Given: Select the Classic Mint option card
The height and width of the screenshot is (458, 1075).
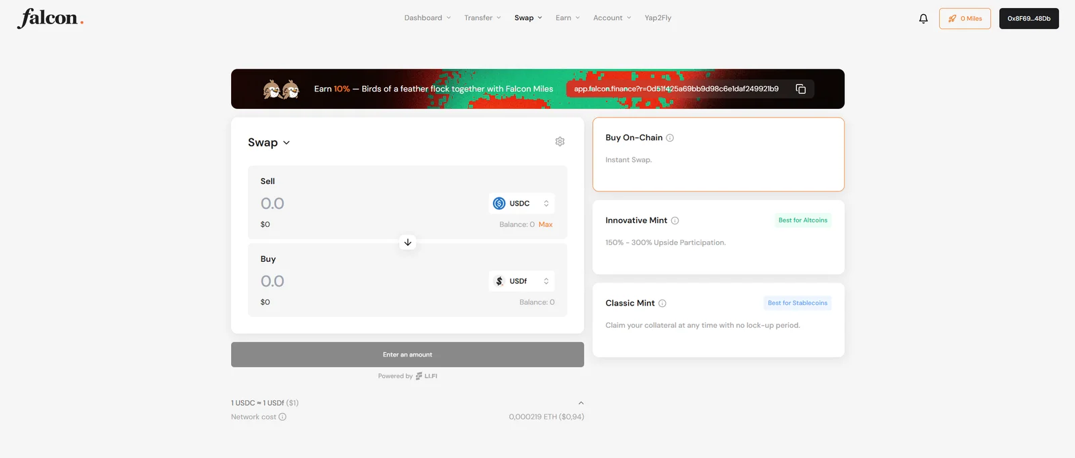Looking at the screenshot, I should coord(718,320).
